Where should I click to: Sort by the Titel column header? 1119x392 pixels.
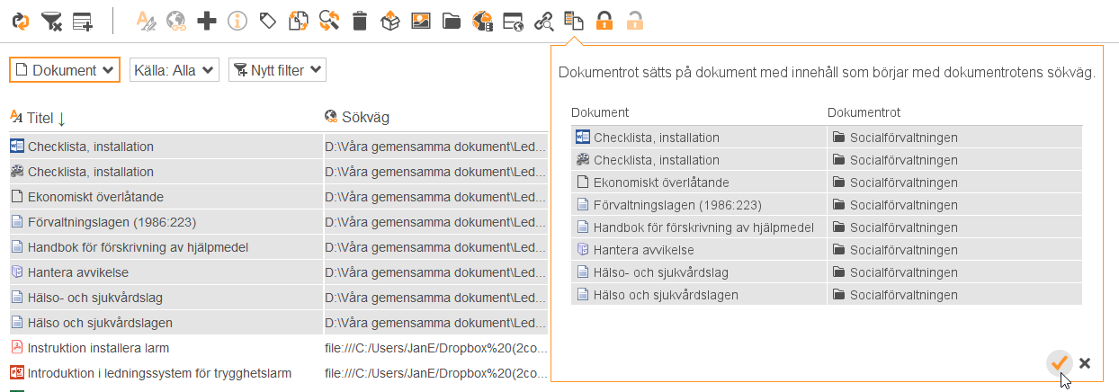[38, 118]
